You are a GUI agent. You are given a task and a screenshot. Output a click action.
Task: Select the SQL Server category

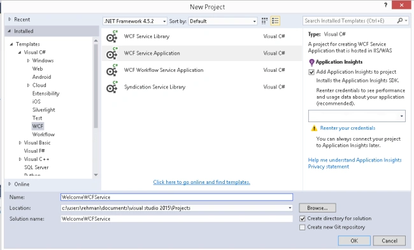(36, 167)
